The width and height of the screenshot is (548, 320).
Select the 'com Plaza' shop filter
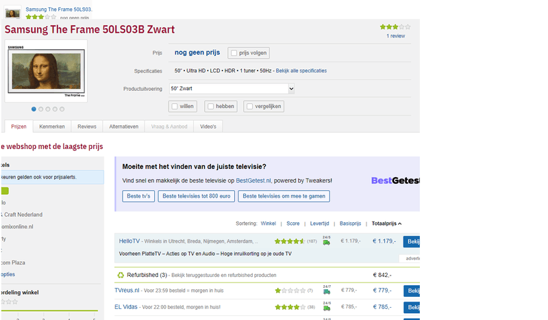(x=13, y=263)
